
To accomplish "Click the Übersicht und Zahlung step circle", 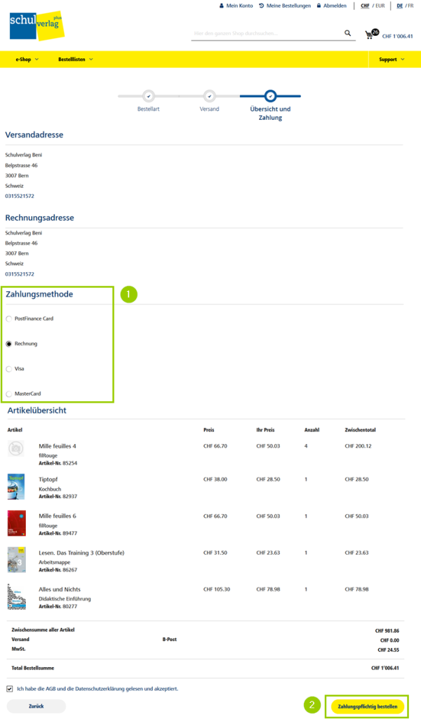I will [270, 96].
